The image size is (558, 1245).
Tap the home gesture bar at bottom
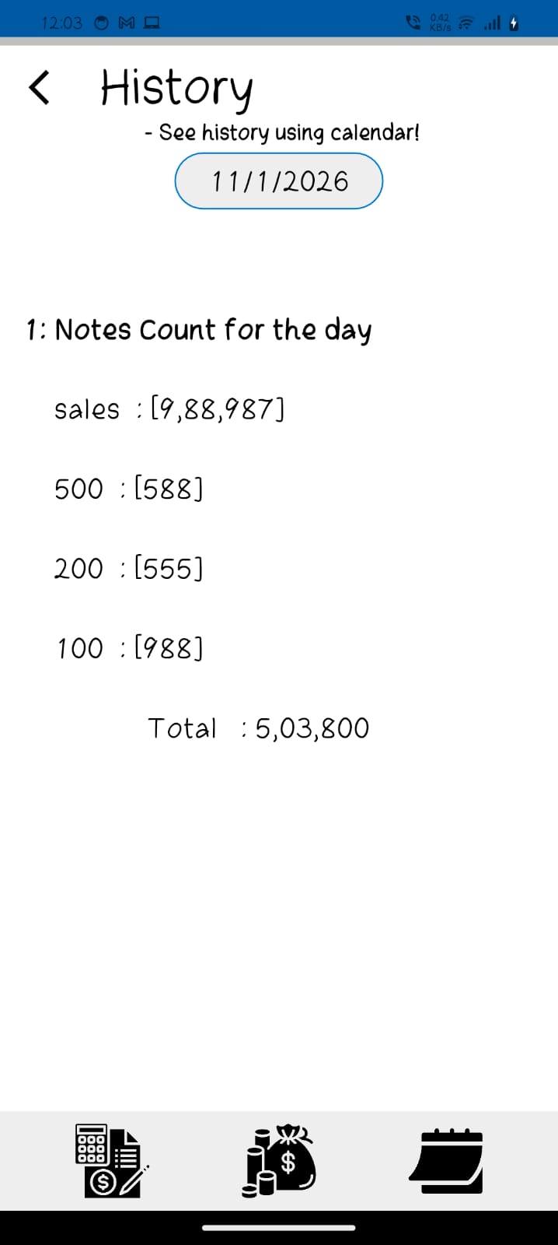279,1228
